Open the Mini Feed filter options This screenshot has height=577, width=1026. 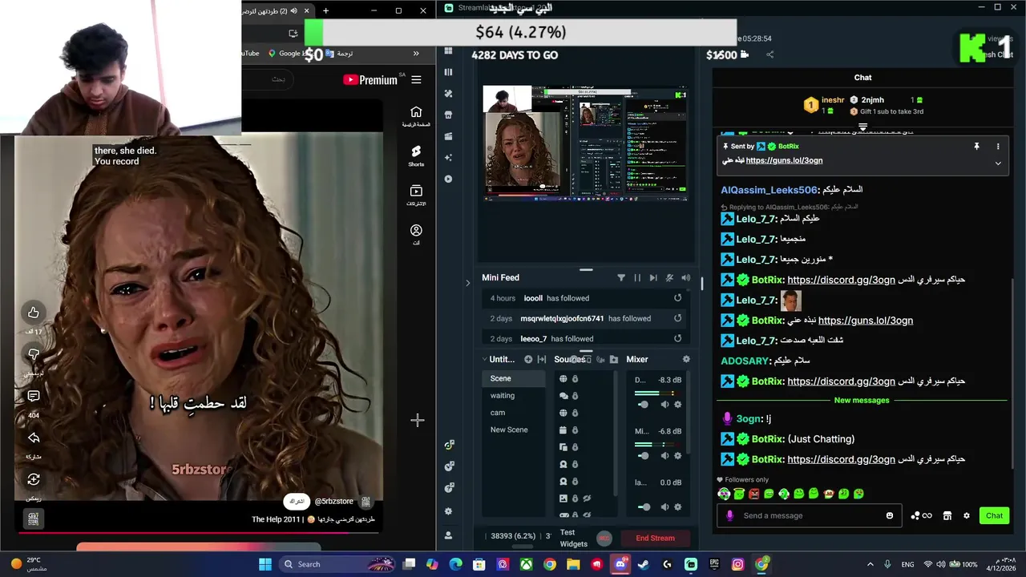[x=621, y=277]
